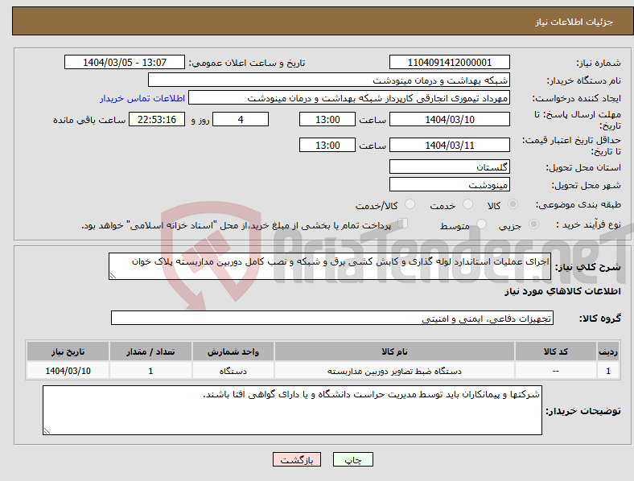Select the خدمت radio button

click(467, 204)
